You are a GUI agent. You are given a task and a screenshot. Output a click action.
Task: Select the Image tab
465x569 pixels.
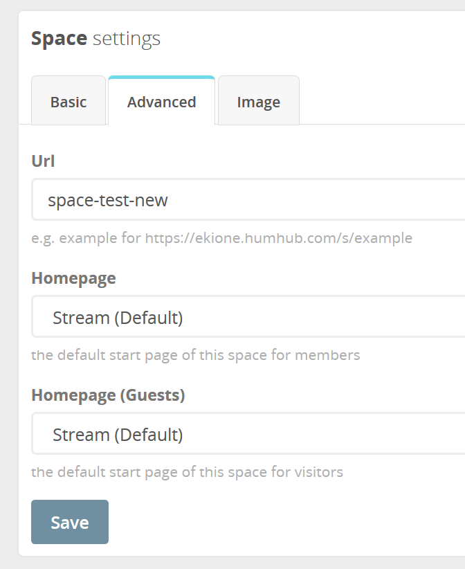coord(258,101)
